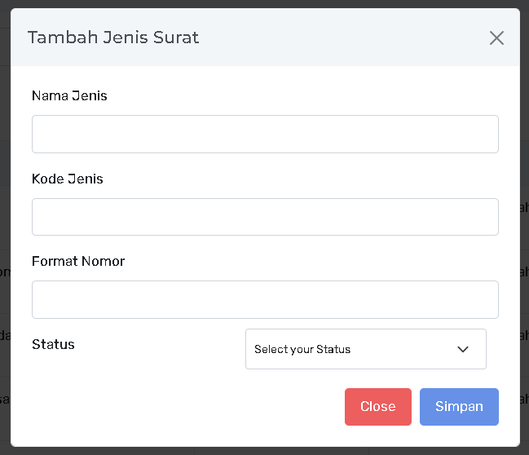Click the Nama Jenis label
This screenshot has width=529, height=455.
pos(69,95)
